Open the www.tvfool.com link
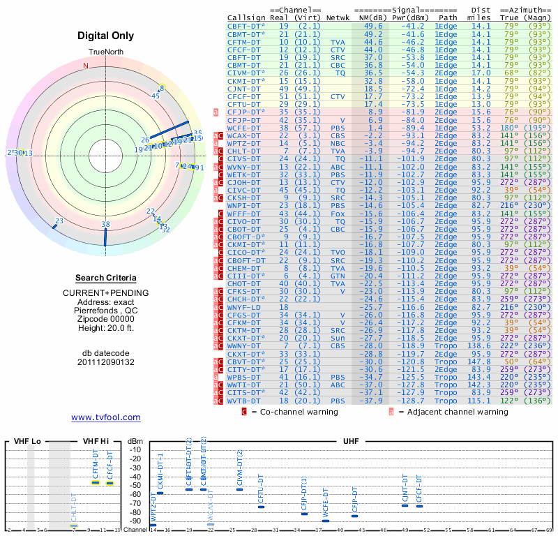The height and width of the screenshot is (536, 558). (106, 417)
